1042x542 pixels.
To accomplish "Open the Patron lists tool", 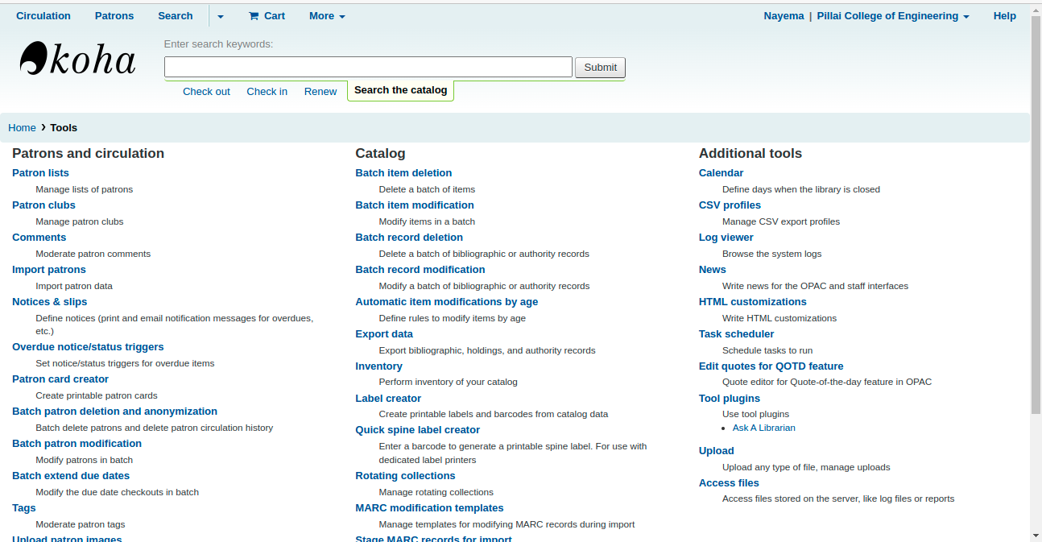I will [40, 173].
